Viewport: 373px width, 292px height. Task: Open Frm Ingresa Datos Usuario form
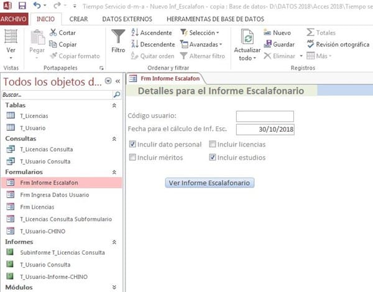55,194
